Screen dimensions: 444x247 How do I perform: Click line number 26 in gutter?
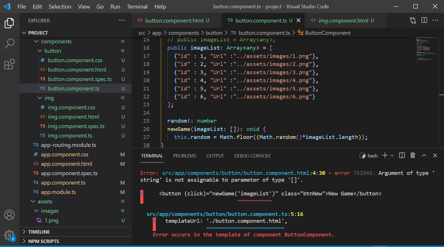click(x=146, y=129)
